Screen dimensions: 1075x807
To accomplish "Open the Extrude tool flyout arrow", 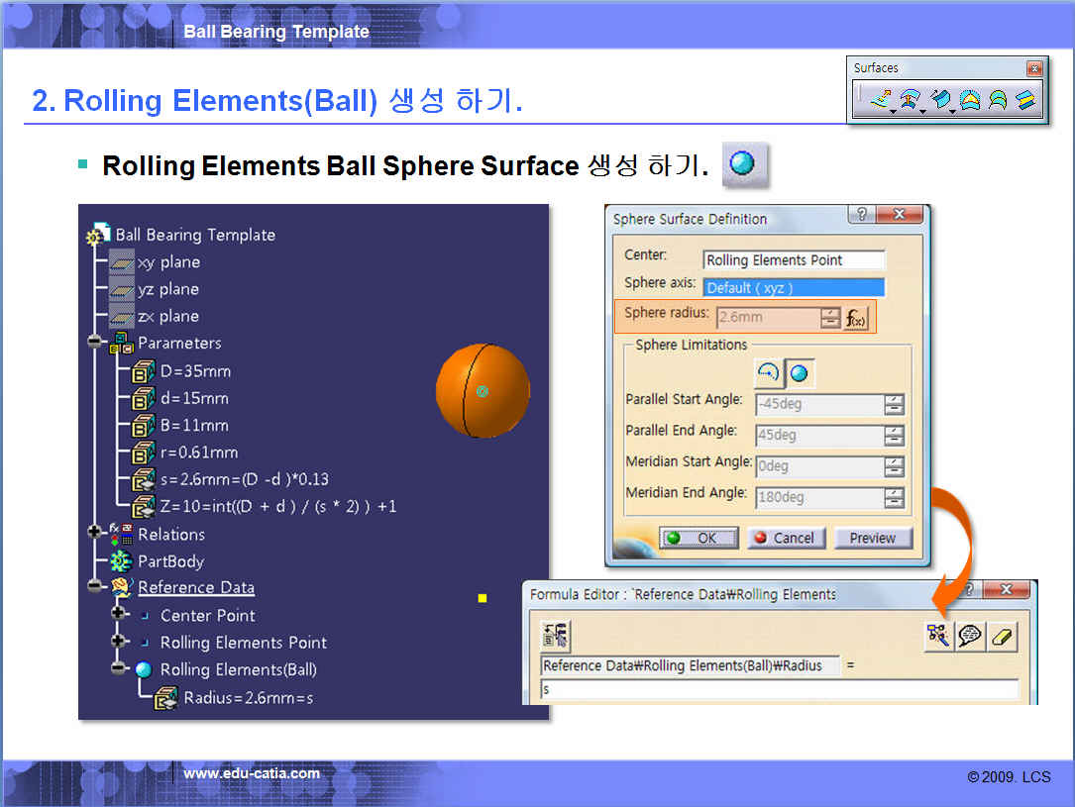I will (893, 109).
